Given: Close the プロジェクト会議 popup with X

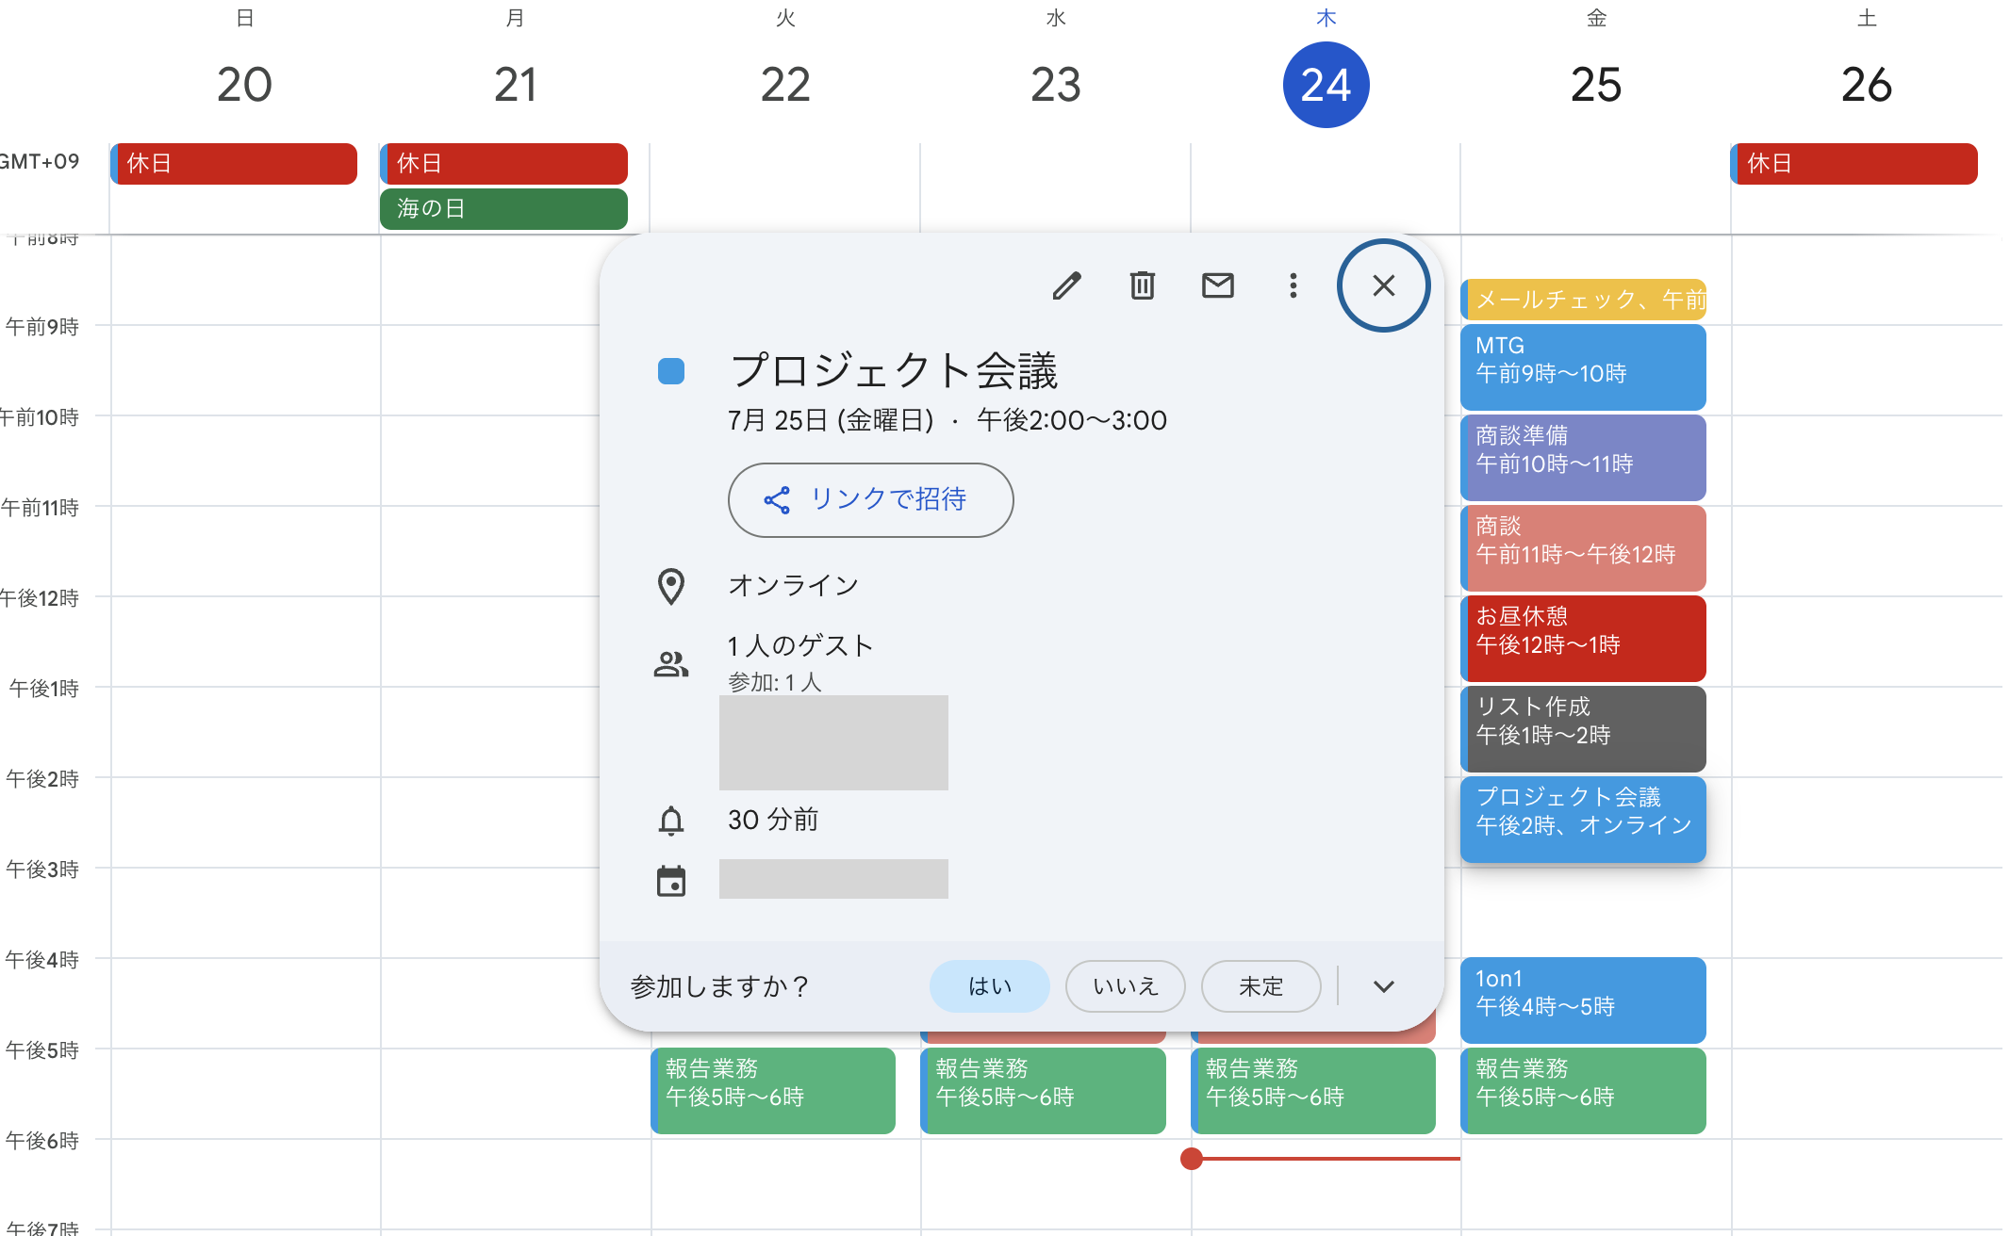Looking at the screenshot, I should coord(1383,285).
